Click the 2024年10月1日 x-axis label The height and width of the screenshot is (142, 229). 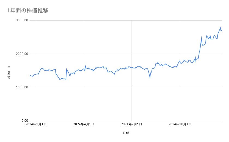[x=180, y=124]
